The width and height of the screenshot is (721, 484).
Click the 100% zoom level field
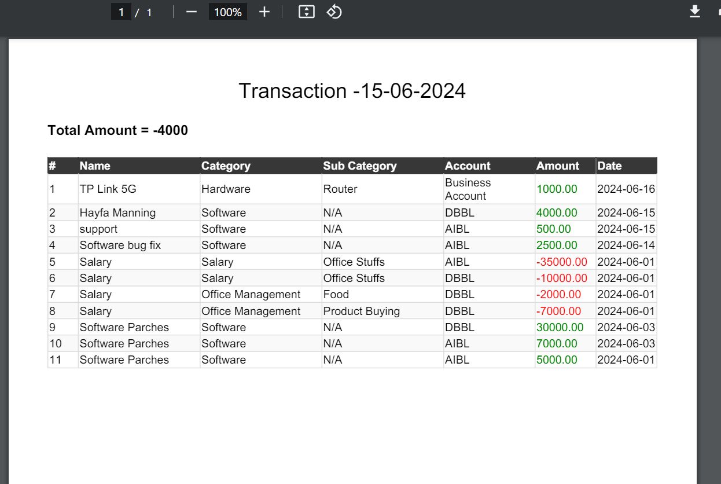point(227,12)
